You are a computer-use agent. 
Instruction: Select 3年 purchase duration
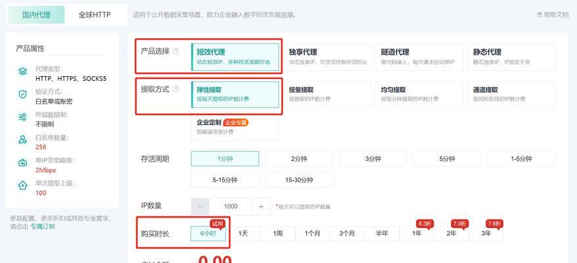tap(486, 233)
